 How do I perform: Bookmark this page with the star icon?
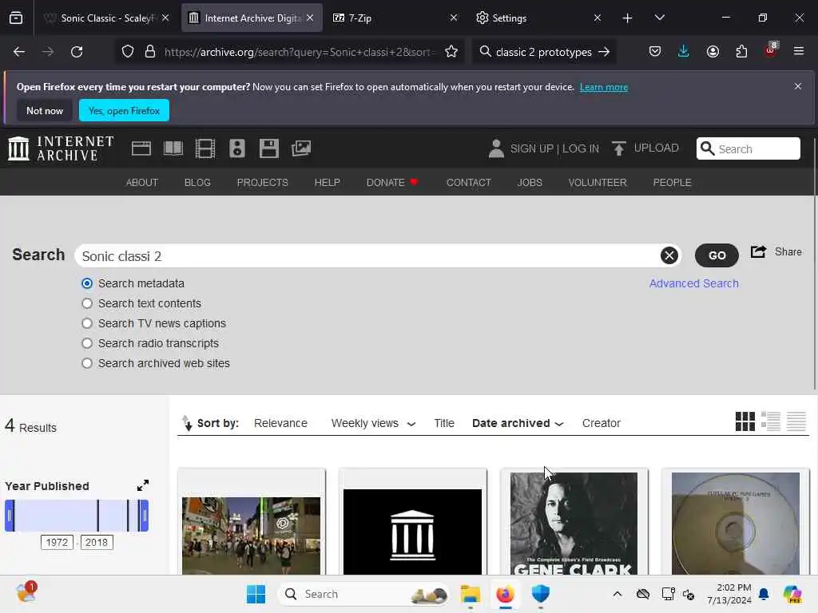point(451,52)
